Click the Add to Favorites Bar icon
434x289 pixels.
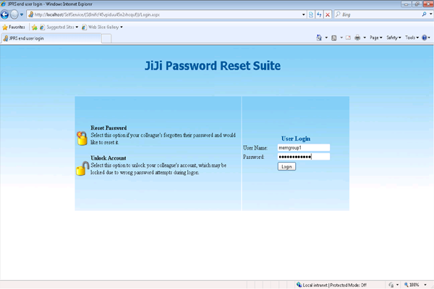(34, 27)
